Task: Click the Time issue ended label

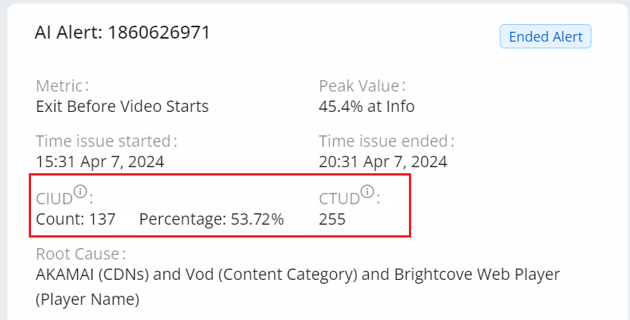Action: pyautogui.click(x=386, y=141)
